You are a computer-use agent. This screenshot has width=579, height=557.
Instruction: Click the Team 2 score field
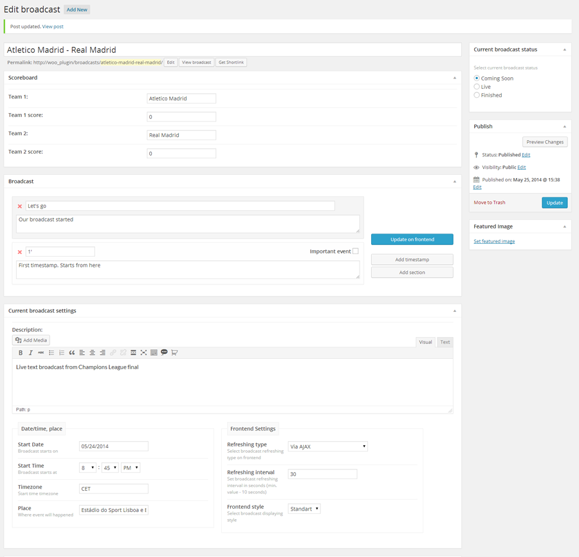pos(181,153)
